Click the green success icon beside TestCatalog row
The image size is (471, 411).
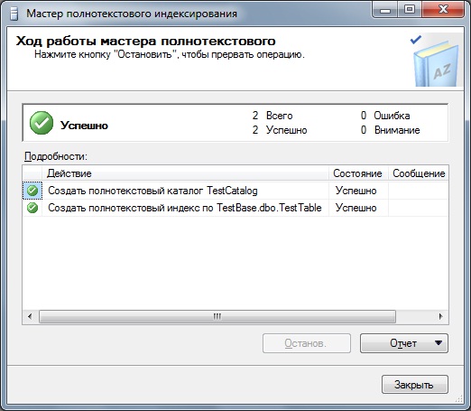point(32,191)
